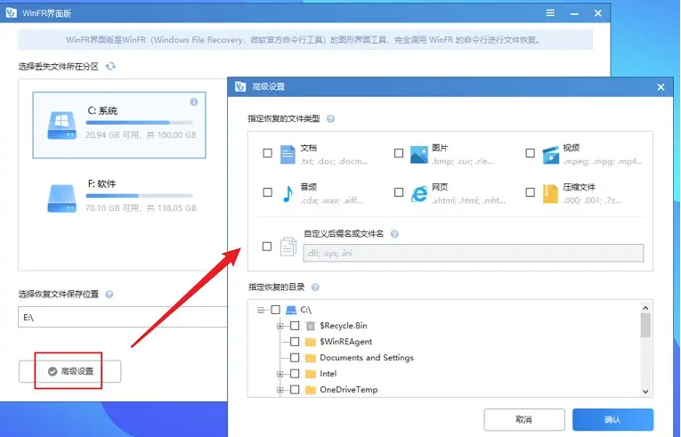Check the C:\ root directory checkbox

pos(275,310)
